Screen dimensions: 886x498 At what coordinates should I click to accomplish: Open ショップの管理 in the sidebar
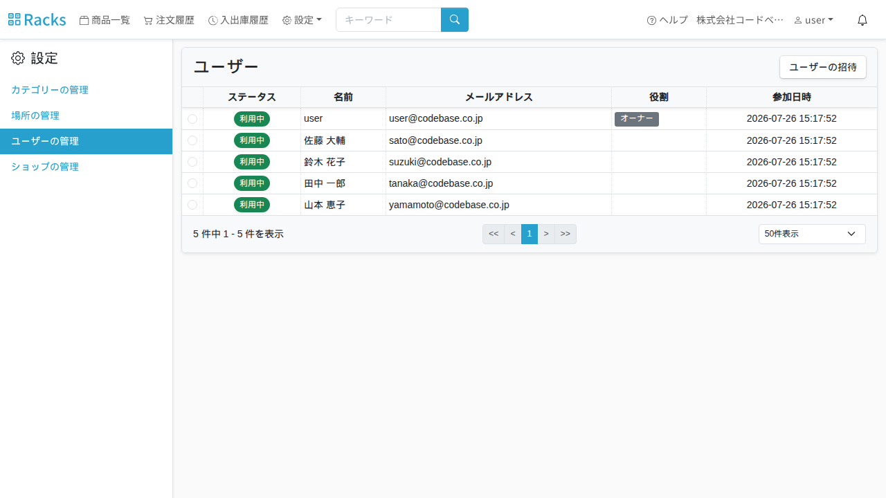pyautogui.click(x=45, y=167)
